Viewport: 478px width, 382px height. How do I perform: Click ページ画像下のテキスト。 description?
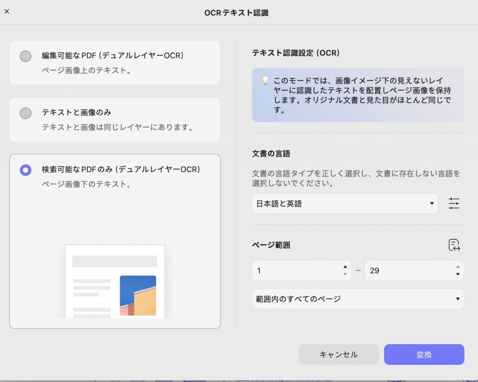(x=87, y=184)
